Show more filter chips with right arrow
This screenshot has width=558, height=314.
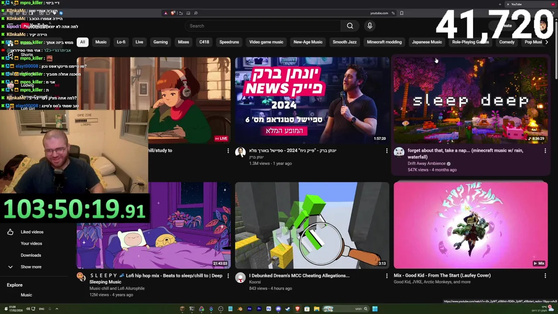546,42
